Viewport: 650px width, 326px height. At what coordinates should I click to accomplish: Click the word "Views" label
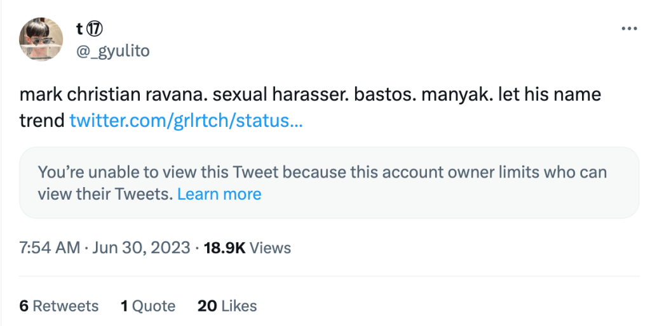(x=270, y=247)
